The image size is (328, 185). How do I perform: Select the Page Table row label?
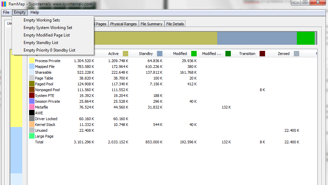tap(44, 78)
